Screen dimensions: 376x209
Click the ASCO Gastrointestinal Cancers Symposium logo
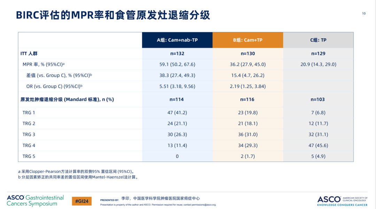pos(35,201)
